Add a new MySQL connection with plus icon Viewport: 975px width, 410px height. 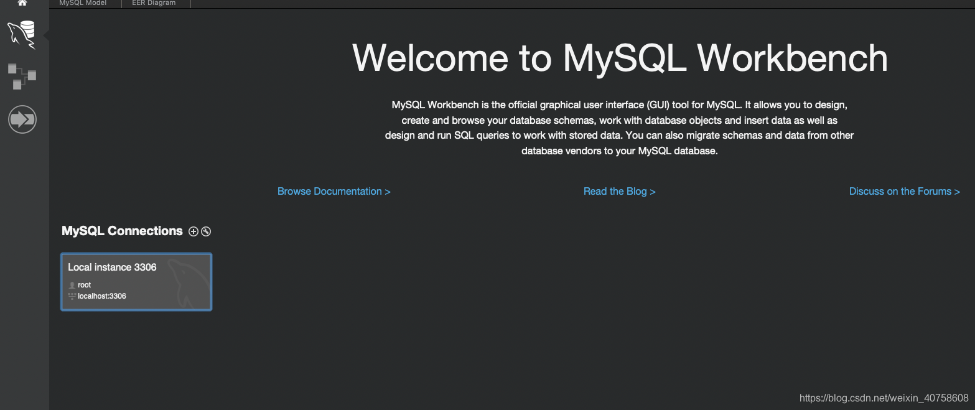194,231
